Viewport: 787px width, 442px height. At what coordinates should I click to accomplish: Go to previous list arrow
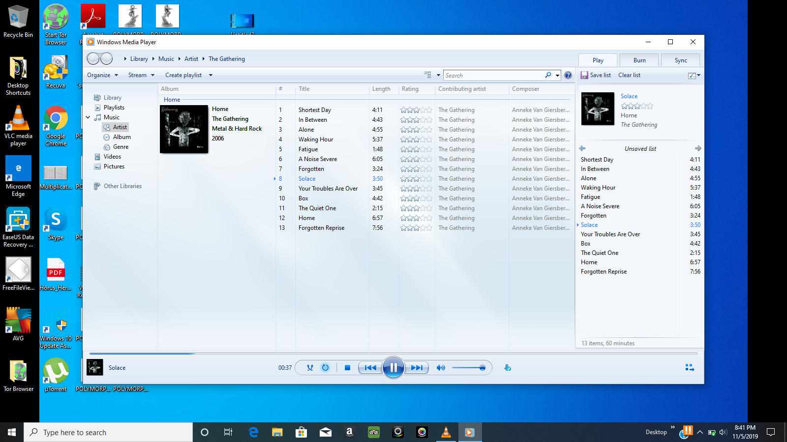[x=582, y=148]
